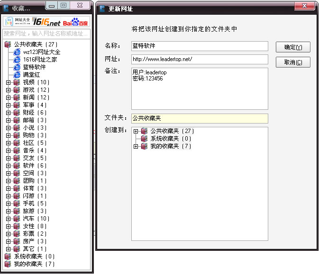Screen dimensions: 319x274
Task: Click the folder icon beside 我的收藏夹 in dialog
Action: [145, 146]
